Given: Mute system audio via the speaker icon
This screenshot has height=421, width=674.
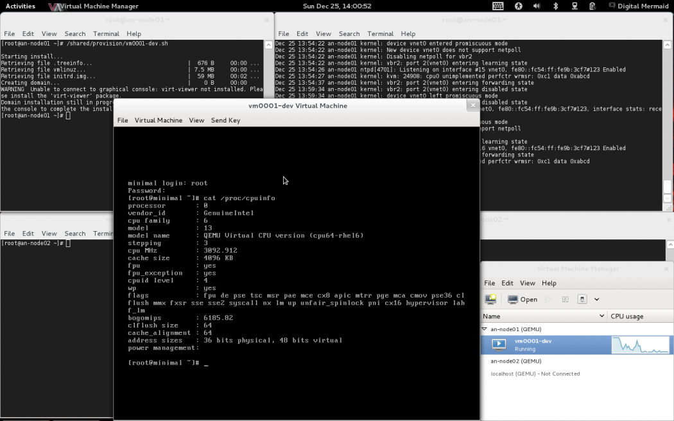Looking at the screenshot, I should click(537, 6).
